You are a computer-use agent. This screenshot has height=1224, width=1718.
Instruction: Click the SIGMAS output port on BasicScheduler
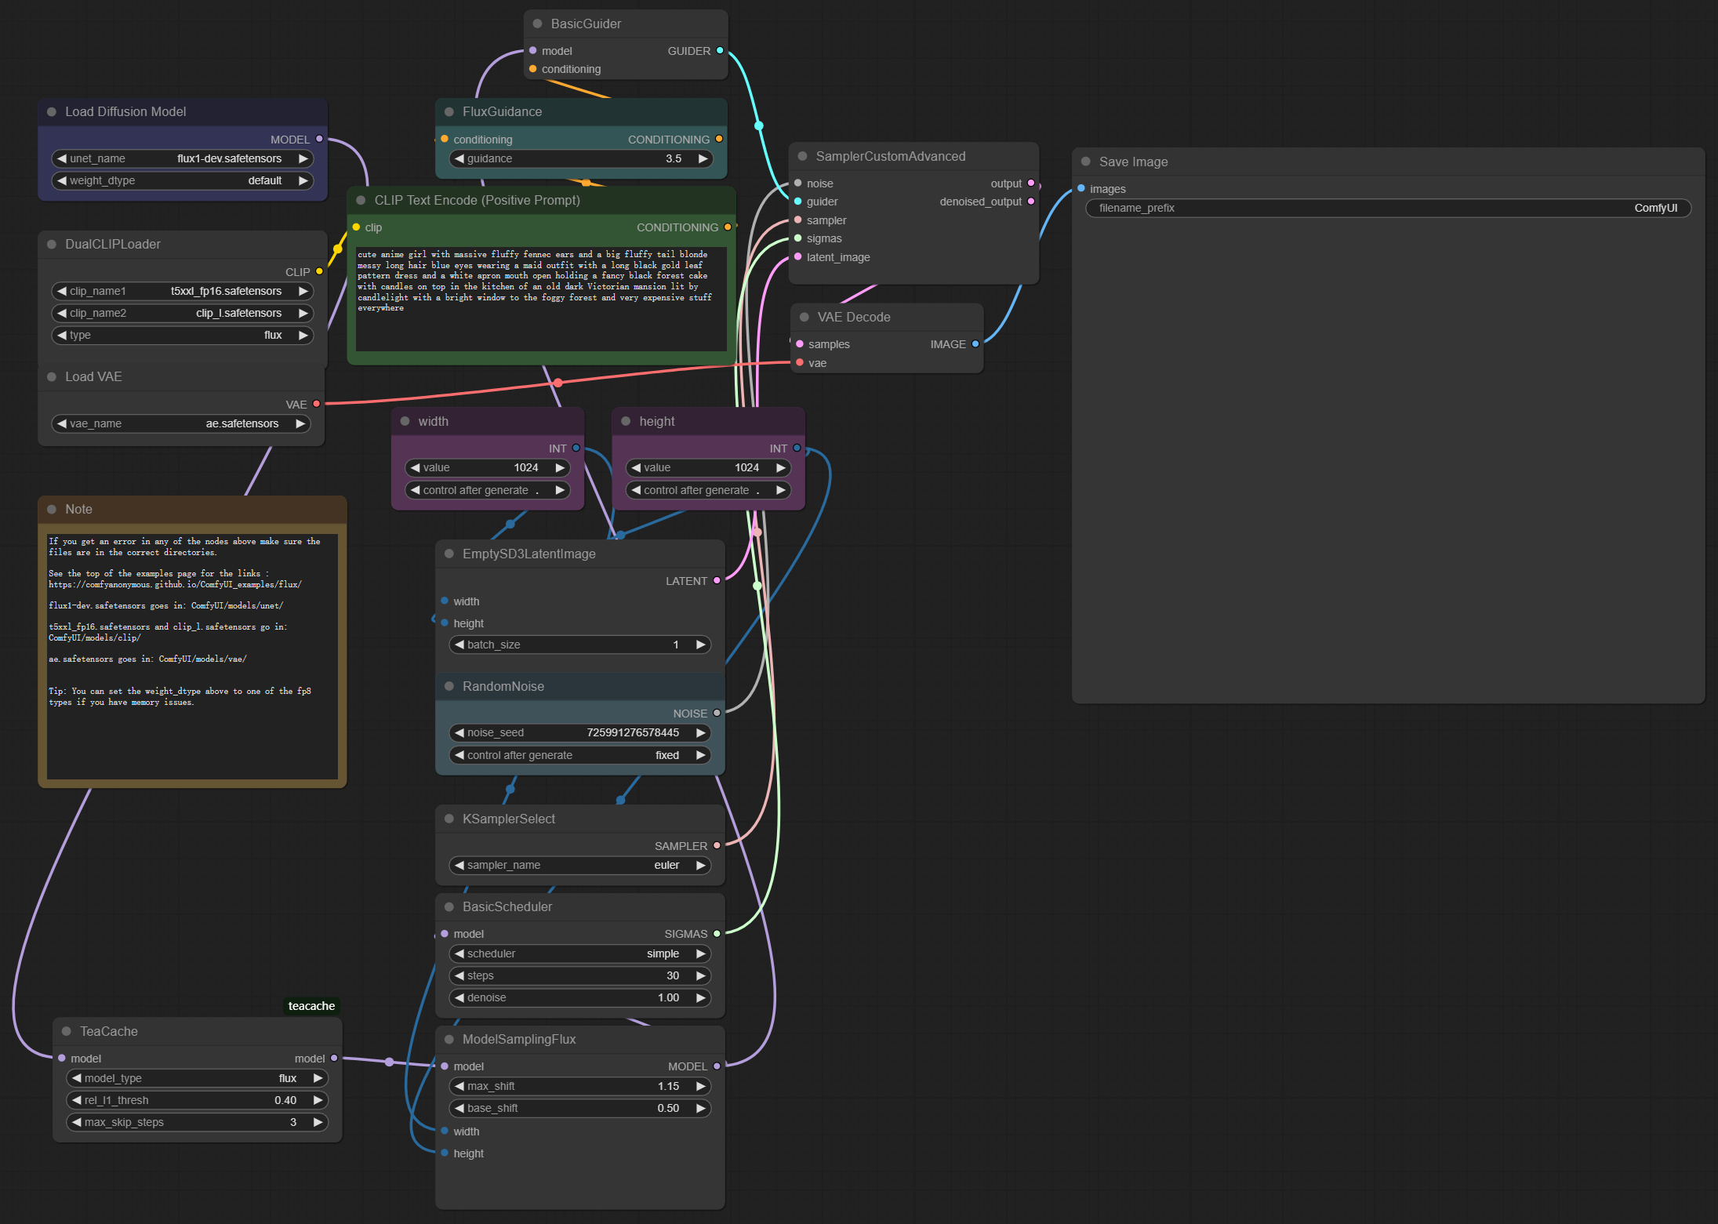coord(715,933)
